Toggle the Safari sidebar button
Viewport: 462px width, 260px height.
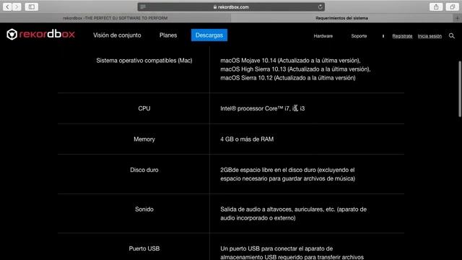pos(32,6)
